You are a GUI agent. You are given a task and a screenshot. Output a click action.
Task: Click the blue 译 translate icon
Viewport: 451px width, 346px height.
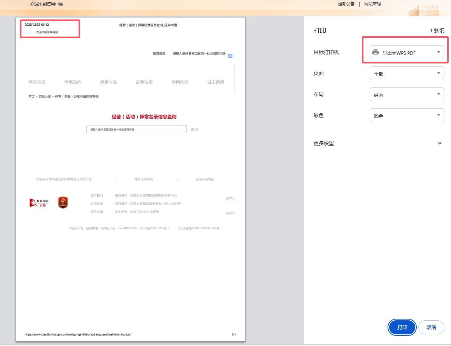coord(230,56)
